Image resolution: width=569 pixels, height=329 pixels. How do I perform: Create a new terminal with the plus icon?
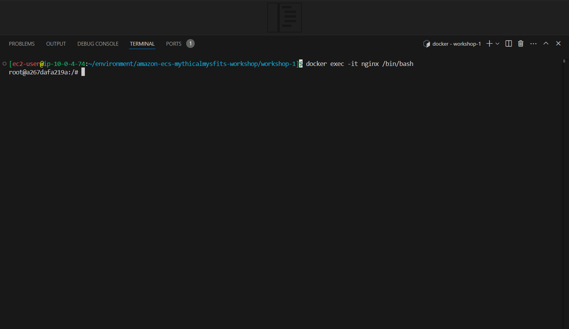489,44
